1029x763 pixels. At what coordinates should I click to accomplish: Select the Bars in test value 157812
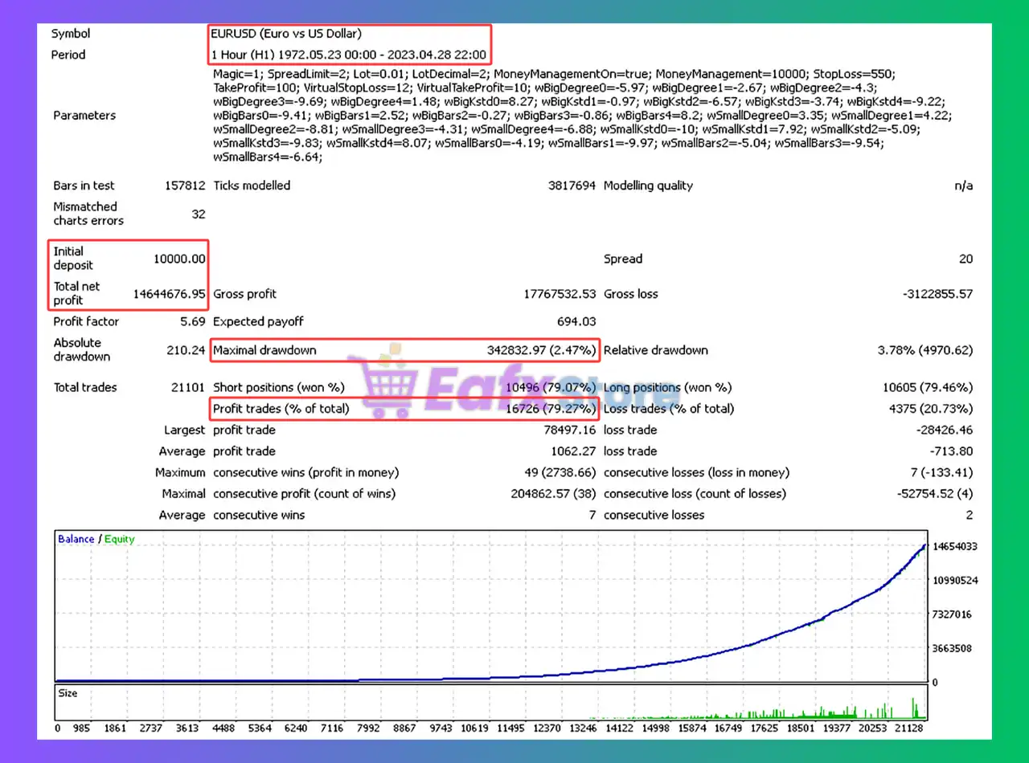pyautogui.click(x=183, y=185)
